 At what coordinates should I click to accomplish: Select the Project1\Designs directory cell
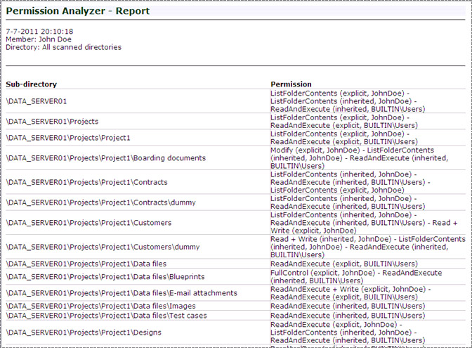(138, 333)
